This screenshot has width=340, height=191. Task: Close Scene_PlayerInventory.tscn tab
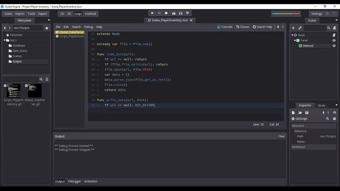(x=191, y=20)
